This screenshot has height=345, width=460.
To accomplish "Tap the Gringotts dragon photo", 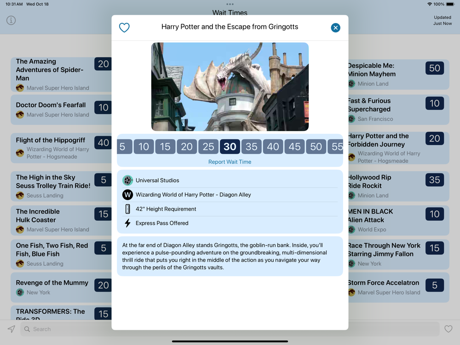I will coord(230,86).
